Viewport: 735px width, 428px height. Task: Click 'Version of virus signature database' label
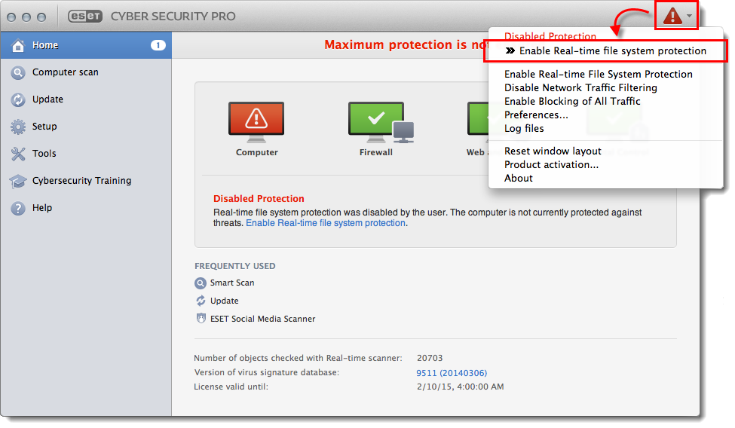point(266,373)
